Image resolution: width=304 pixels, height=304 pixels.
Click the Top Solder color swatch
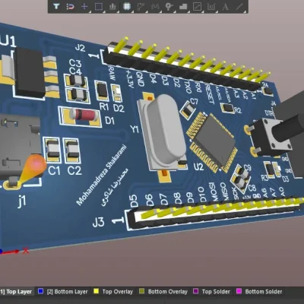(x=196, y=291)
